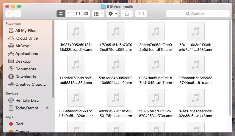Switch to column view
235x136 pixels.
[77, 14]
